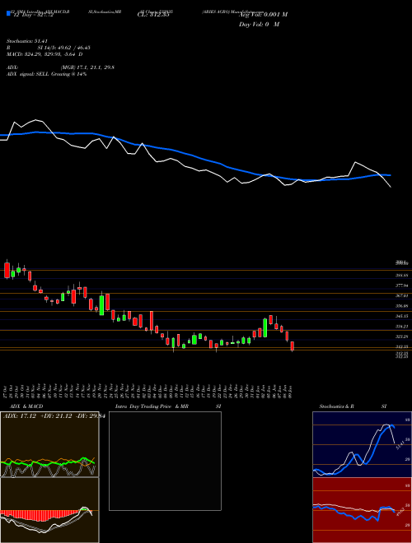Click the red RSI chart panel

tap(362, 510)
